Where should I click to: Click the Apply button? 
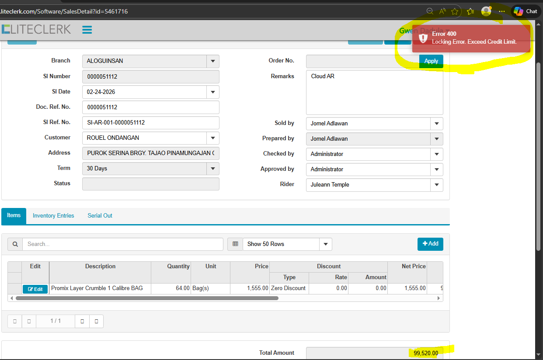(431, 61)
